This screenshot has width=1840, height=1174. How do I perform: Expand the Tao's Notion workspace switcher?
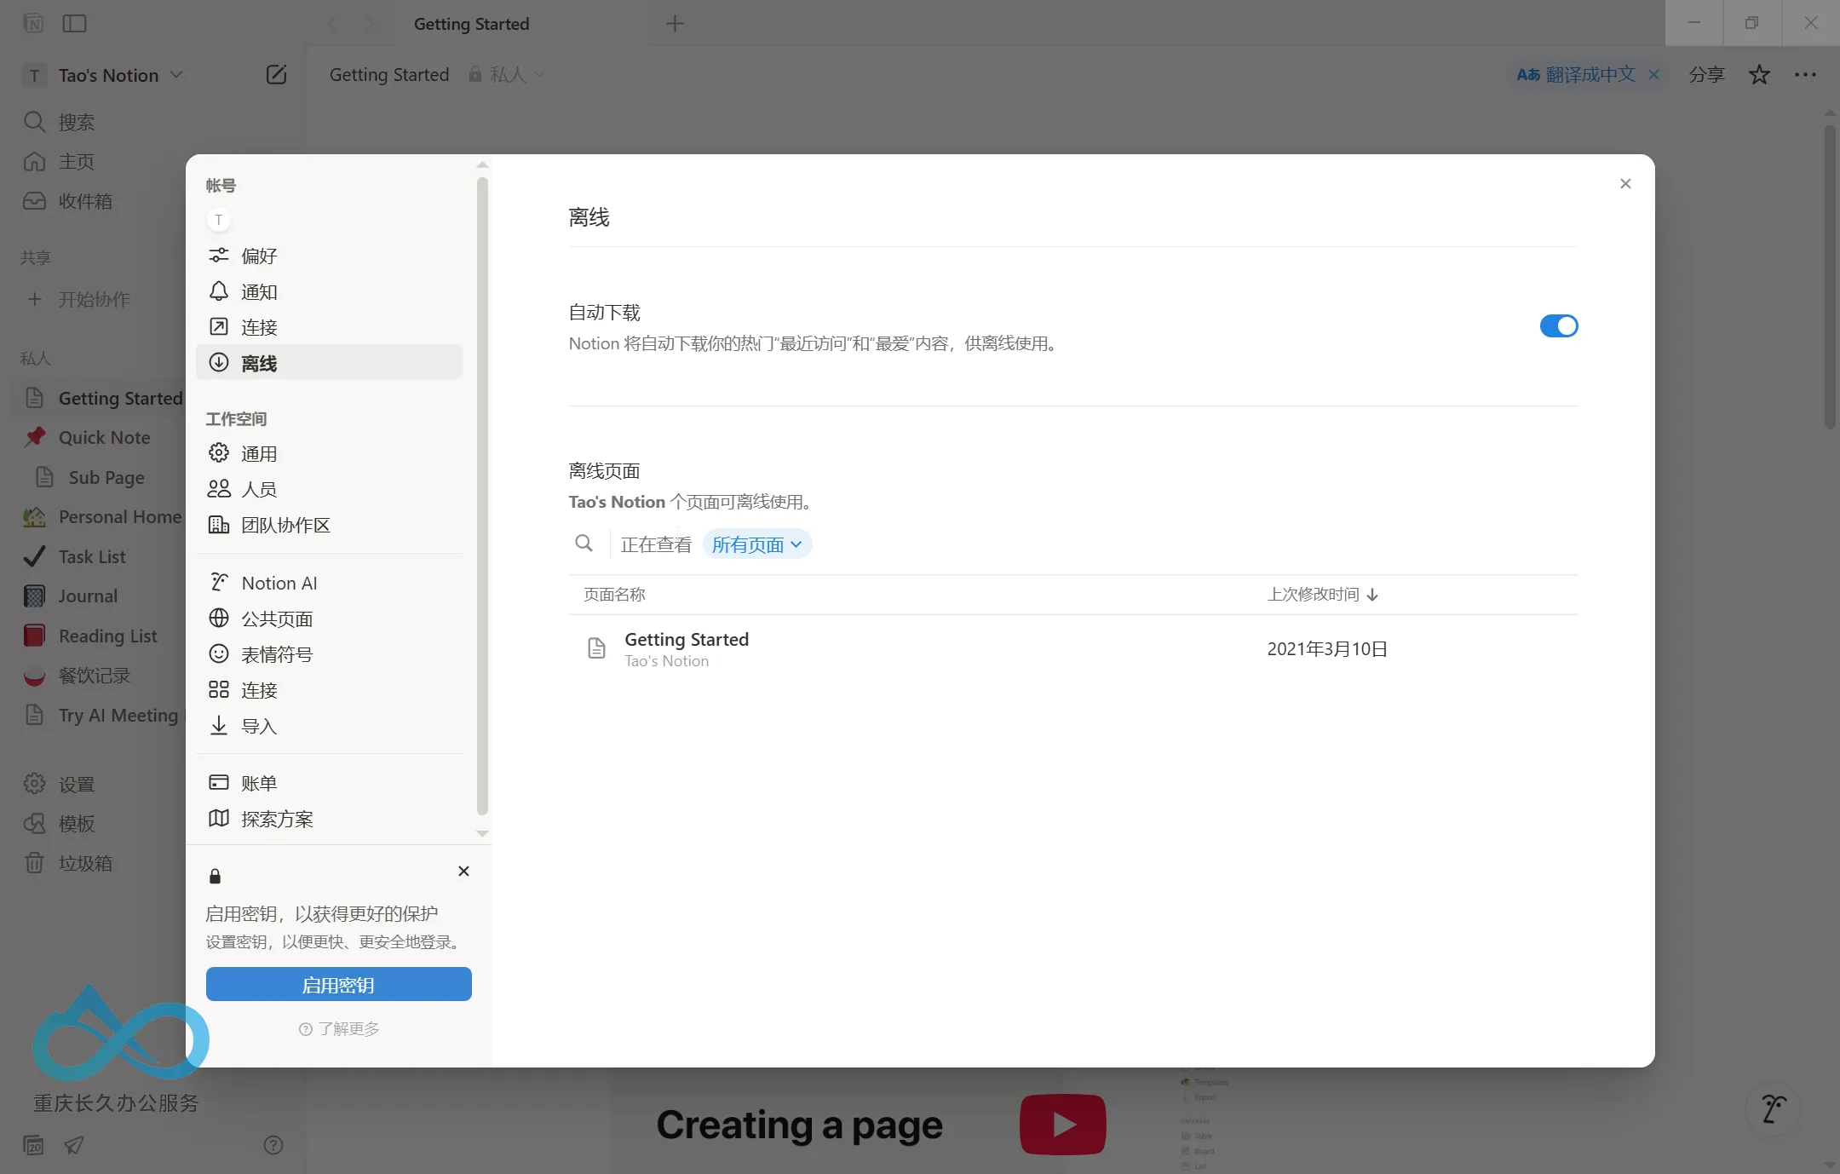pyautogui.click(x=104, y=75)
